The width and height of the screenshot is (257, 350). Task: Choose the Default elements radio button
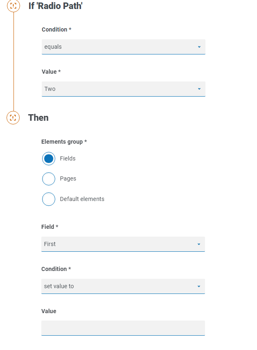49,199
